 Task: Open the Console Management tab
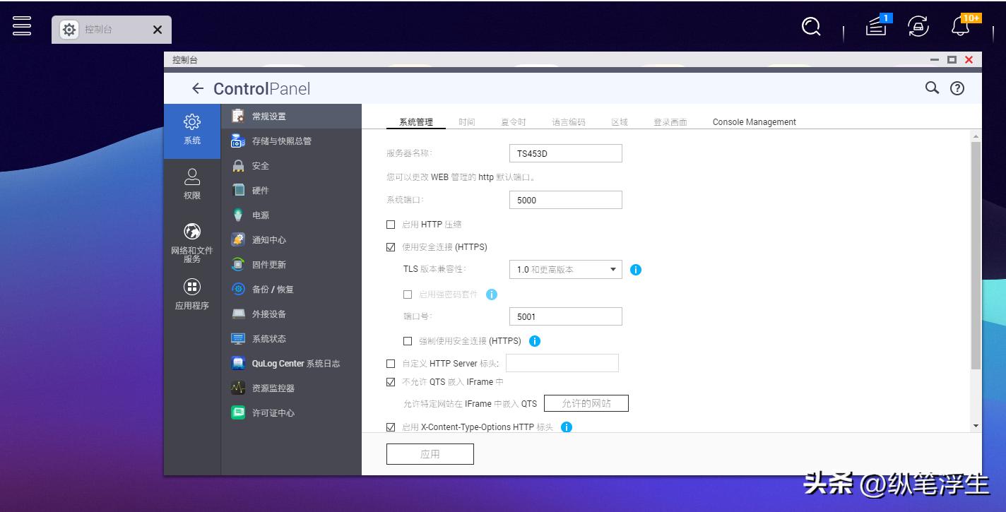pos(753,121)
